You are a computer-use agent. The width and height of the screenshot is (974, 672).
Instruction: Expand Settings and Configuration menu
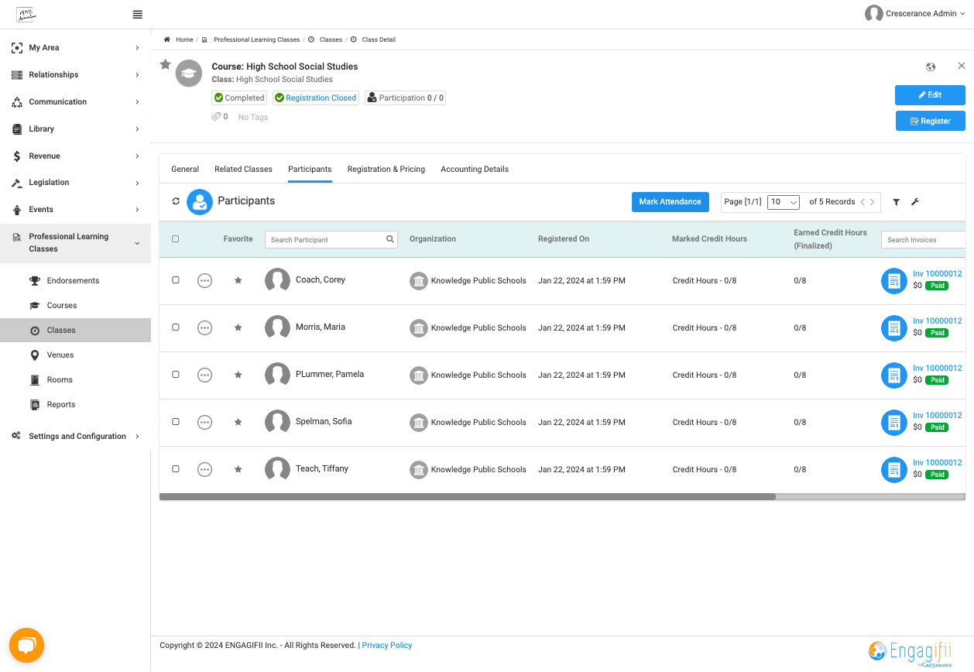[x=75, y=437]
